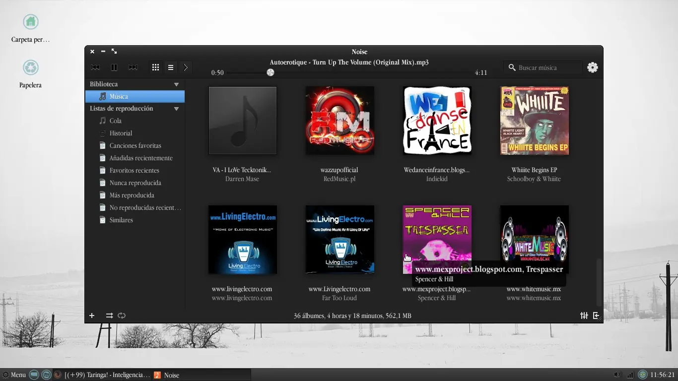Open the file manager taskbar launcher
The width and height of the screenshot is (678, 381).
coord(46,375)
